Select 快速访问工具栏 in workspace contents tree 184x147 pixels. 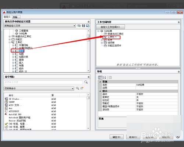pos(116,34)
